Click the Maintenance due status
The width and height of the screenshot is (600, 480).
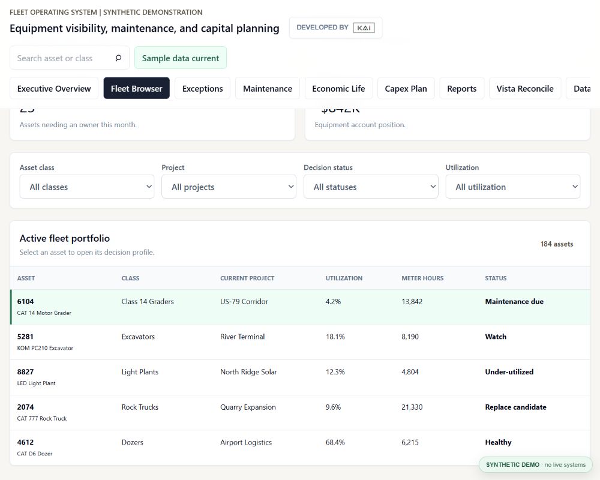514,302
